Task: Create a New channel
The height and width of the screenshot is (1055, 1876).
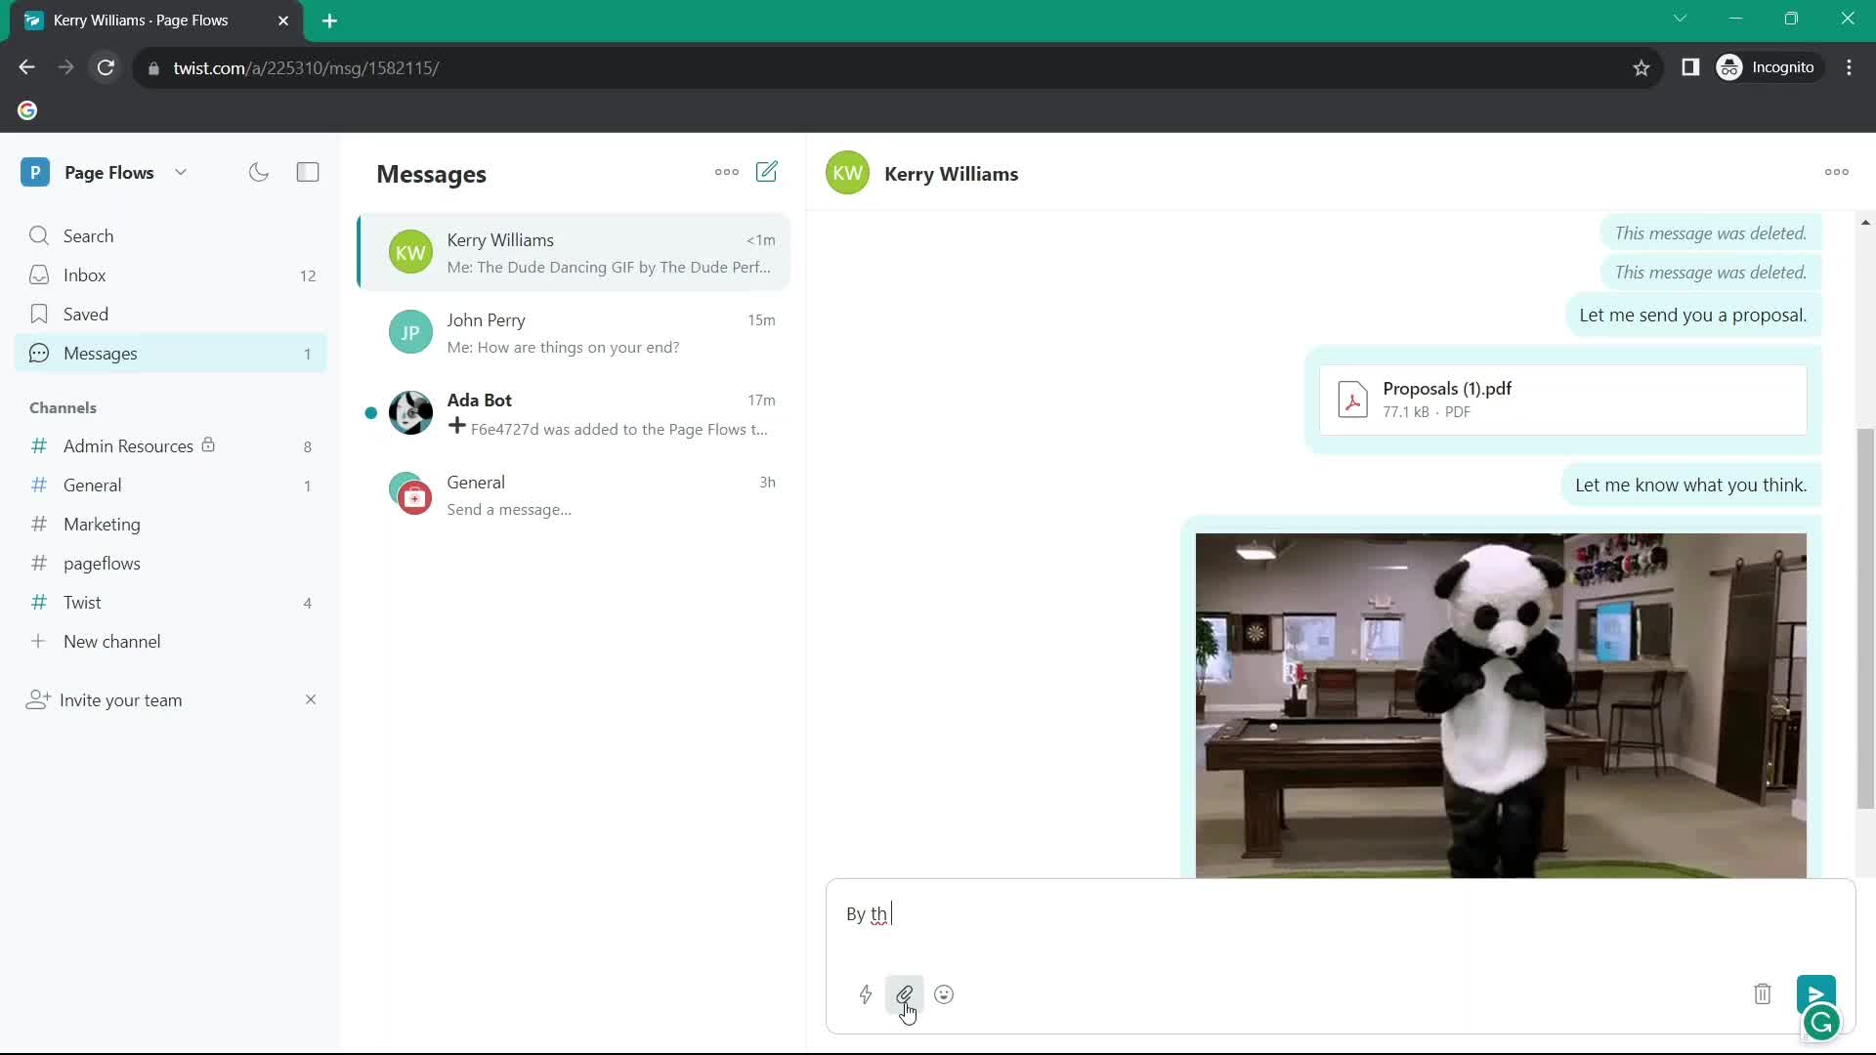Action: [x=171, y=641]
